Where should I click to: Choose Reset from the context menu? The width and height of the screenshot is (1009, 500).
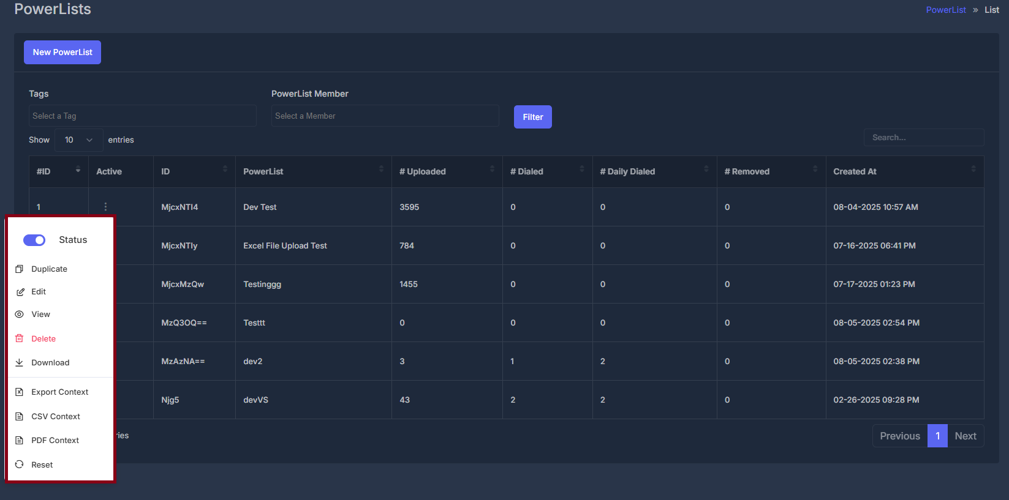pyautogui.click(x=42, y=465)
